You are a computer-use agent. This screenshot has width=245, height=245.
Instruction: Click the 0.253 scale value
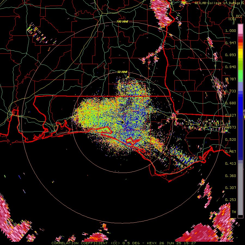click(x=231, y=200)
